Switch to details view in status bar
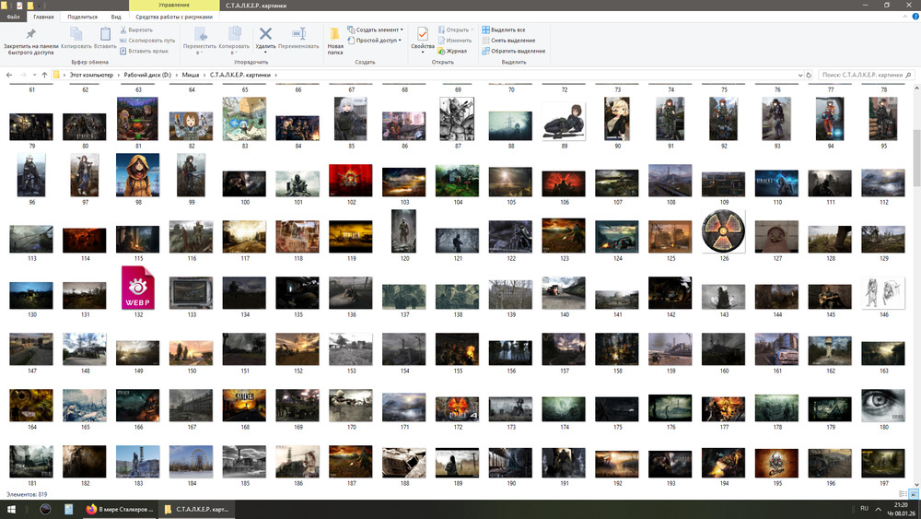Image resolution: width=921 pixels, height=519 pixels. pos(903,494)
